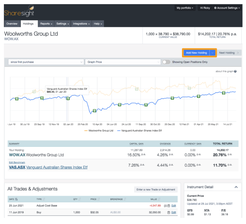Viewport: 246px width, 224px height.
Task: Open the Help menu
Action: [x=98, y=24]
